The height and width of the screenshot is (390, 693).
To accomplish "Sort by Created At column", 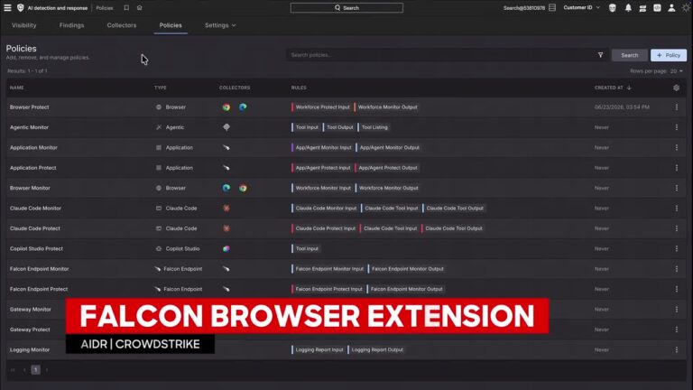I will click(x=613, y=88).
